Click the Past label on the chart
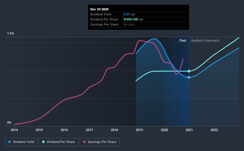The image size is (244, 151). click(183, 40)
